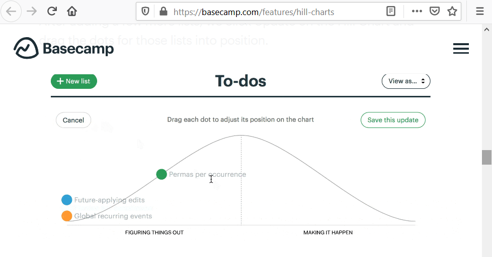Click the browser forward arrow
Image resolution: width=492 pixels, height=257 pixels.
click(x=31, y=11)
